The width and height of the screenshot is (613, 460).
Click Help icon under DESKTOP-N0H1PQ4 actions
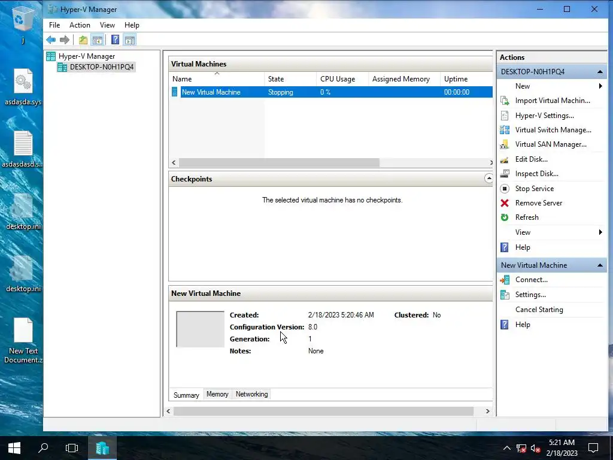(505, 247)
